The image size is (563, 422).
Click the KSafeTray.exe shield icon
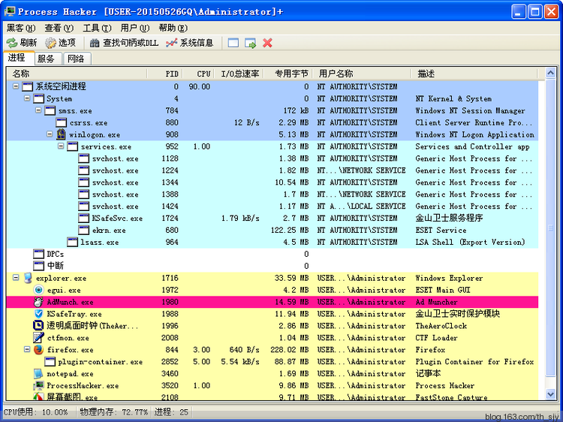pyautogui.click(x=38, y=314)
